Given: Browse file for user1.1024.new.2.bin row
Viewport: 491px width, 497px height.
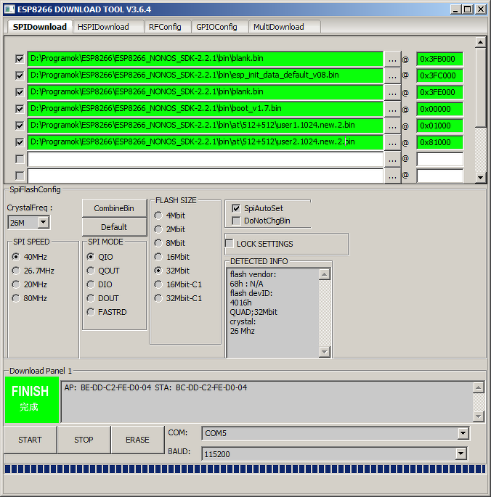Looking at the screenshot, I should 393,126.
